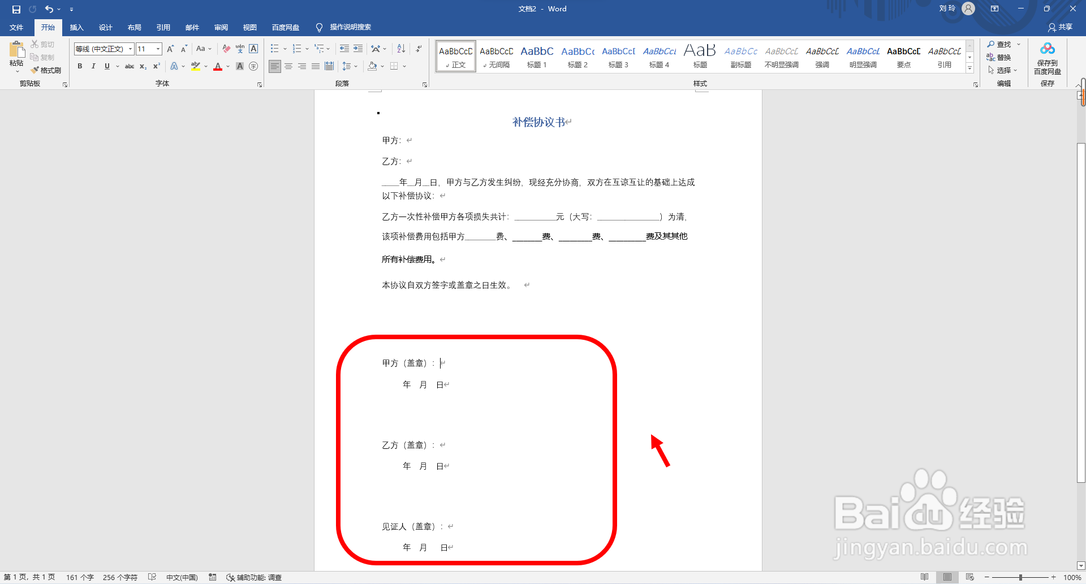Switch to the Layout tab
1086x584 pixels.
point(134,27)
